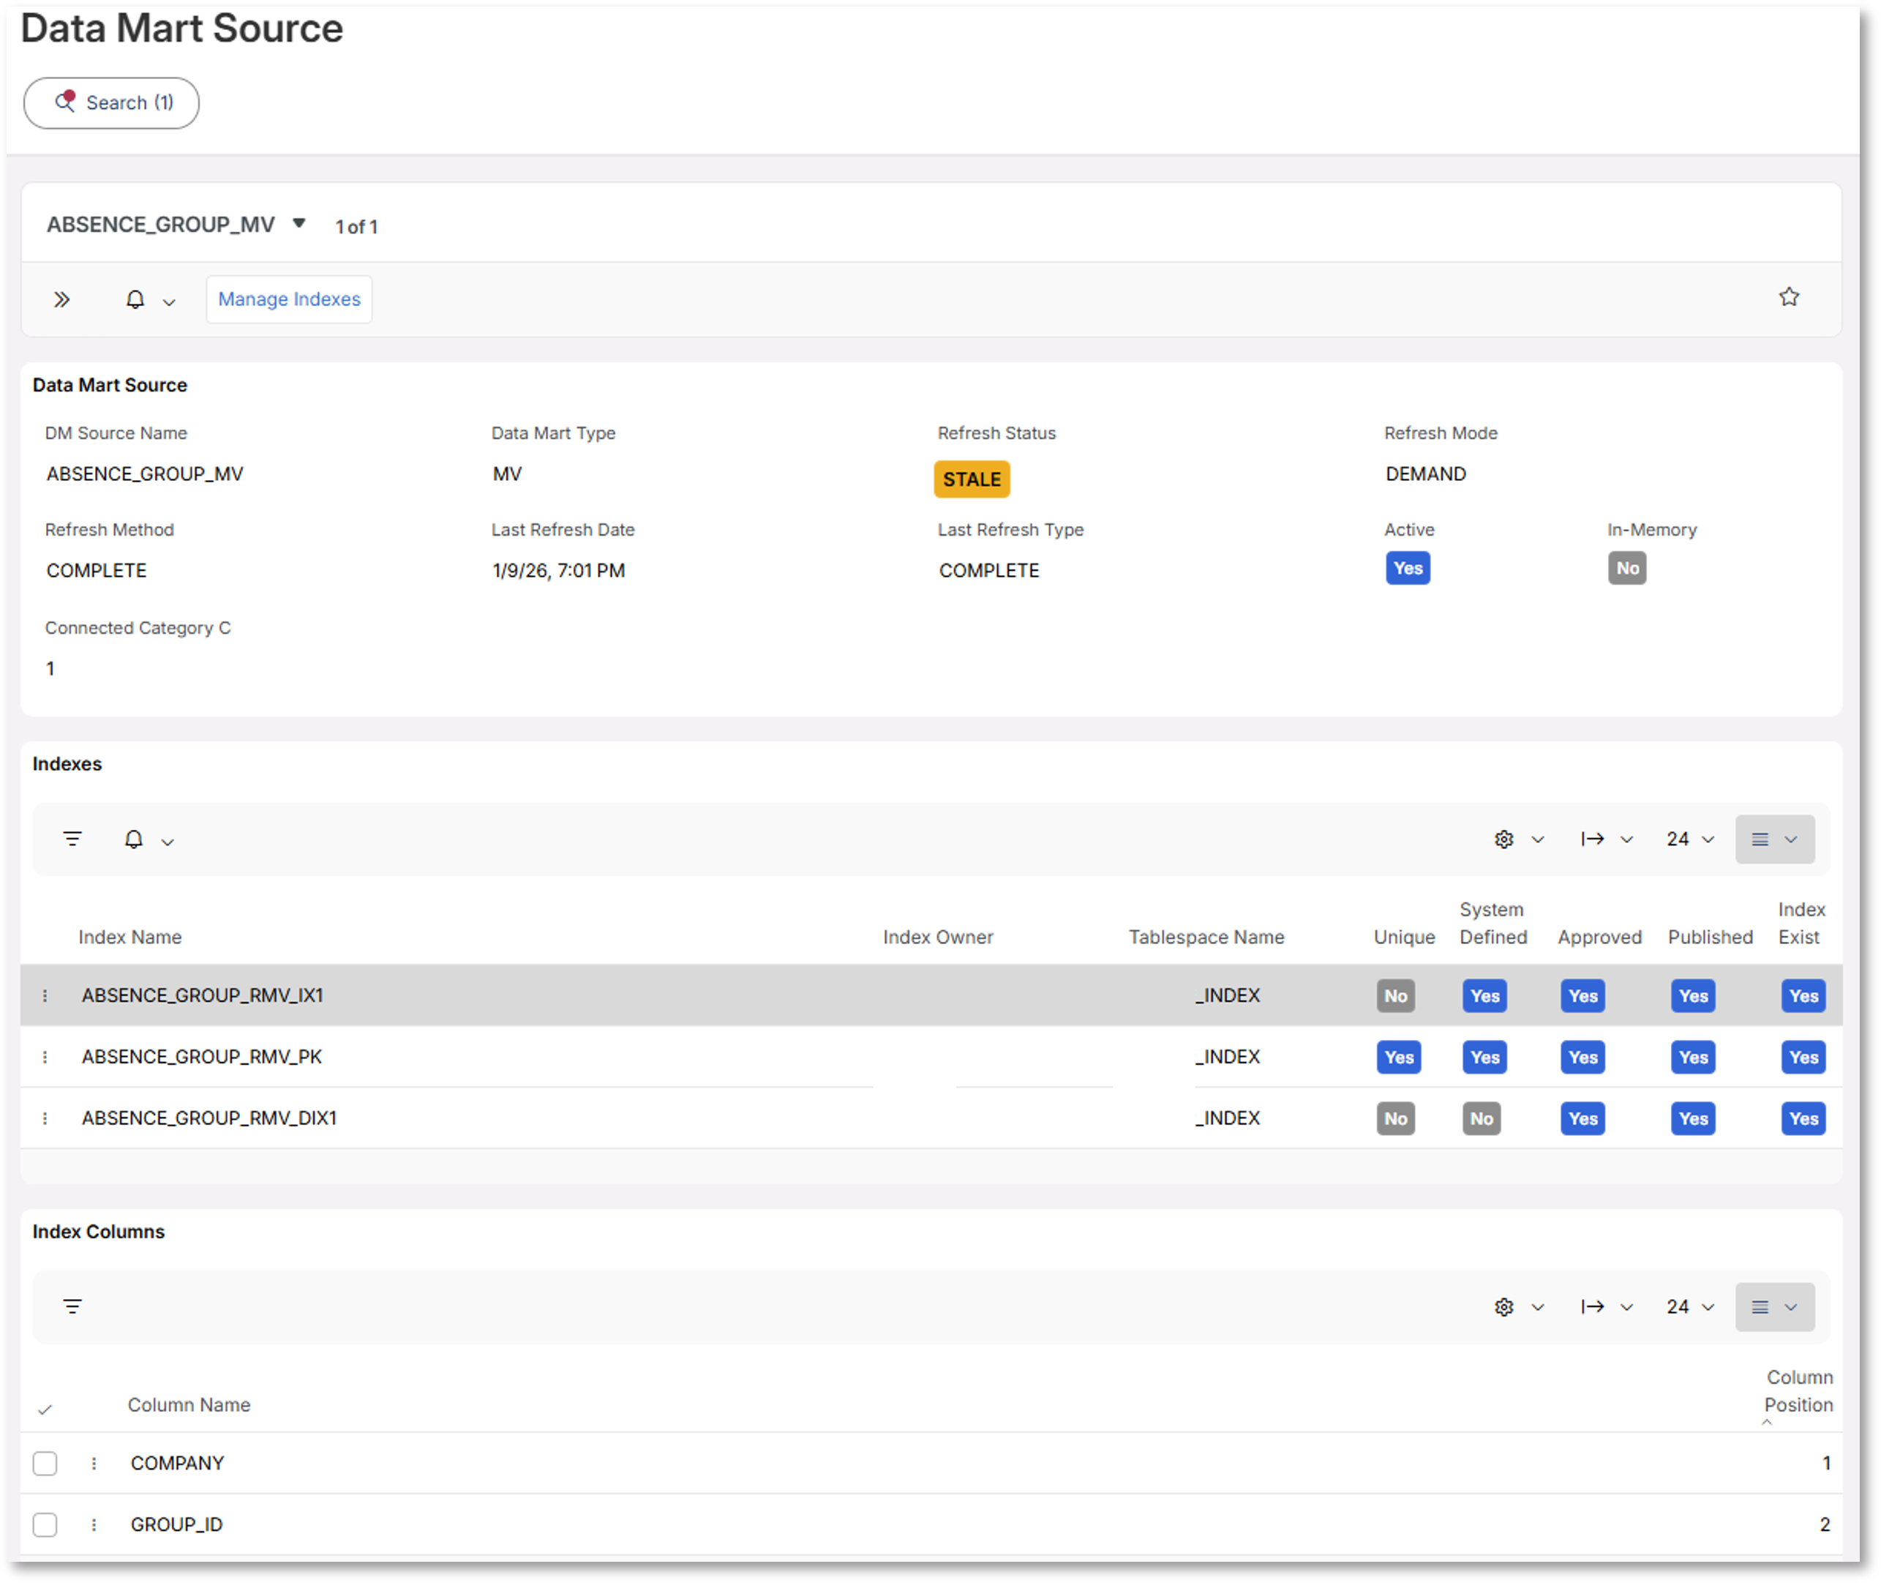This screenshot has height=1583, width=1881.
Task: Click the record header bell notification icon
Action: [135, 300]
